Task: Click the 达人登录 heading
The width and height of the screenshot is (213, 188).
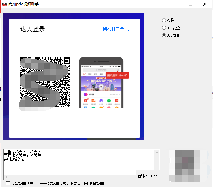Action: point(33,29)
